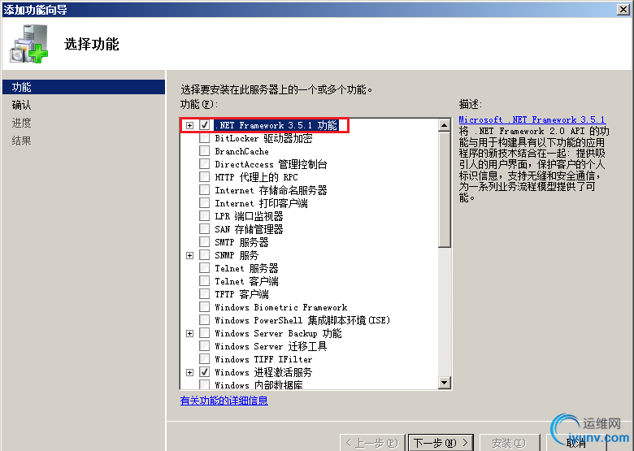634x451 pixels.
Task: Check the LPR 端口监视器 checkbox
Action: [205, 216]
